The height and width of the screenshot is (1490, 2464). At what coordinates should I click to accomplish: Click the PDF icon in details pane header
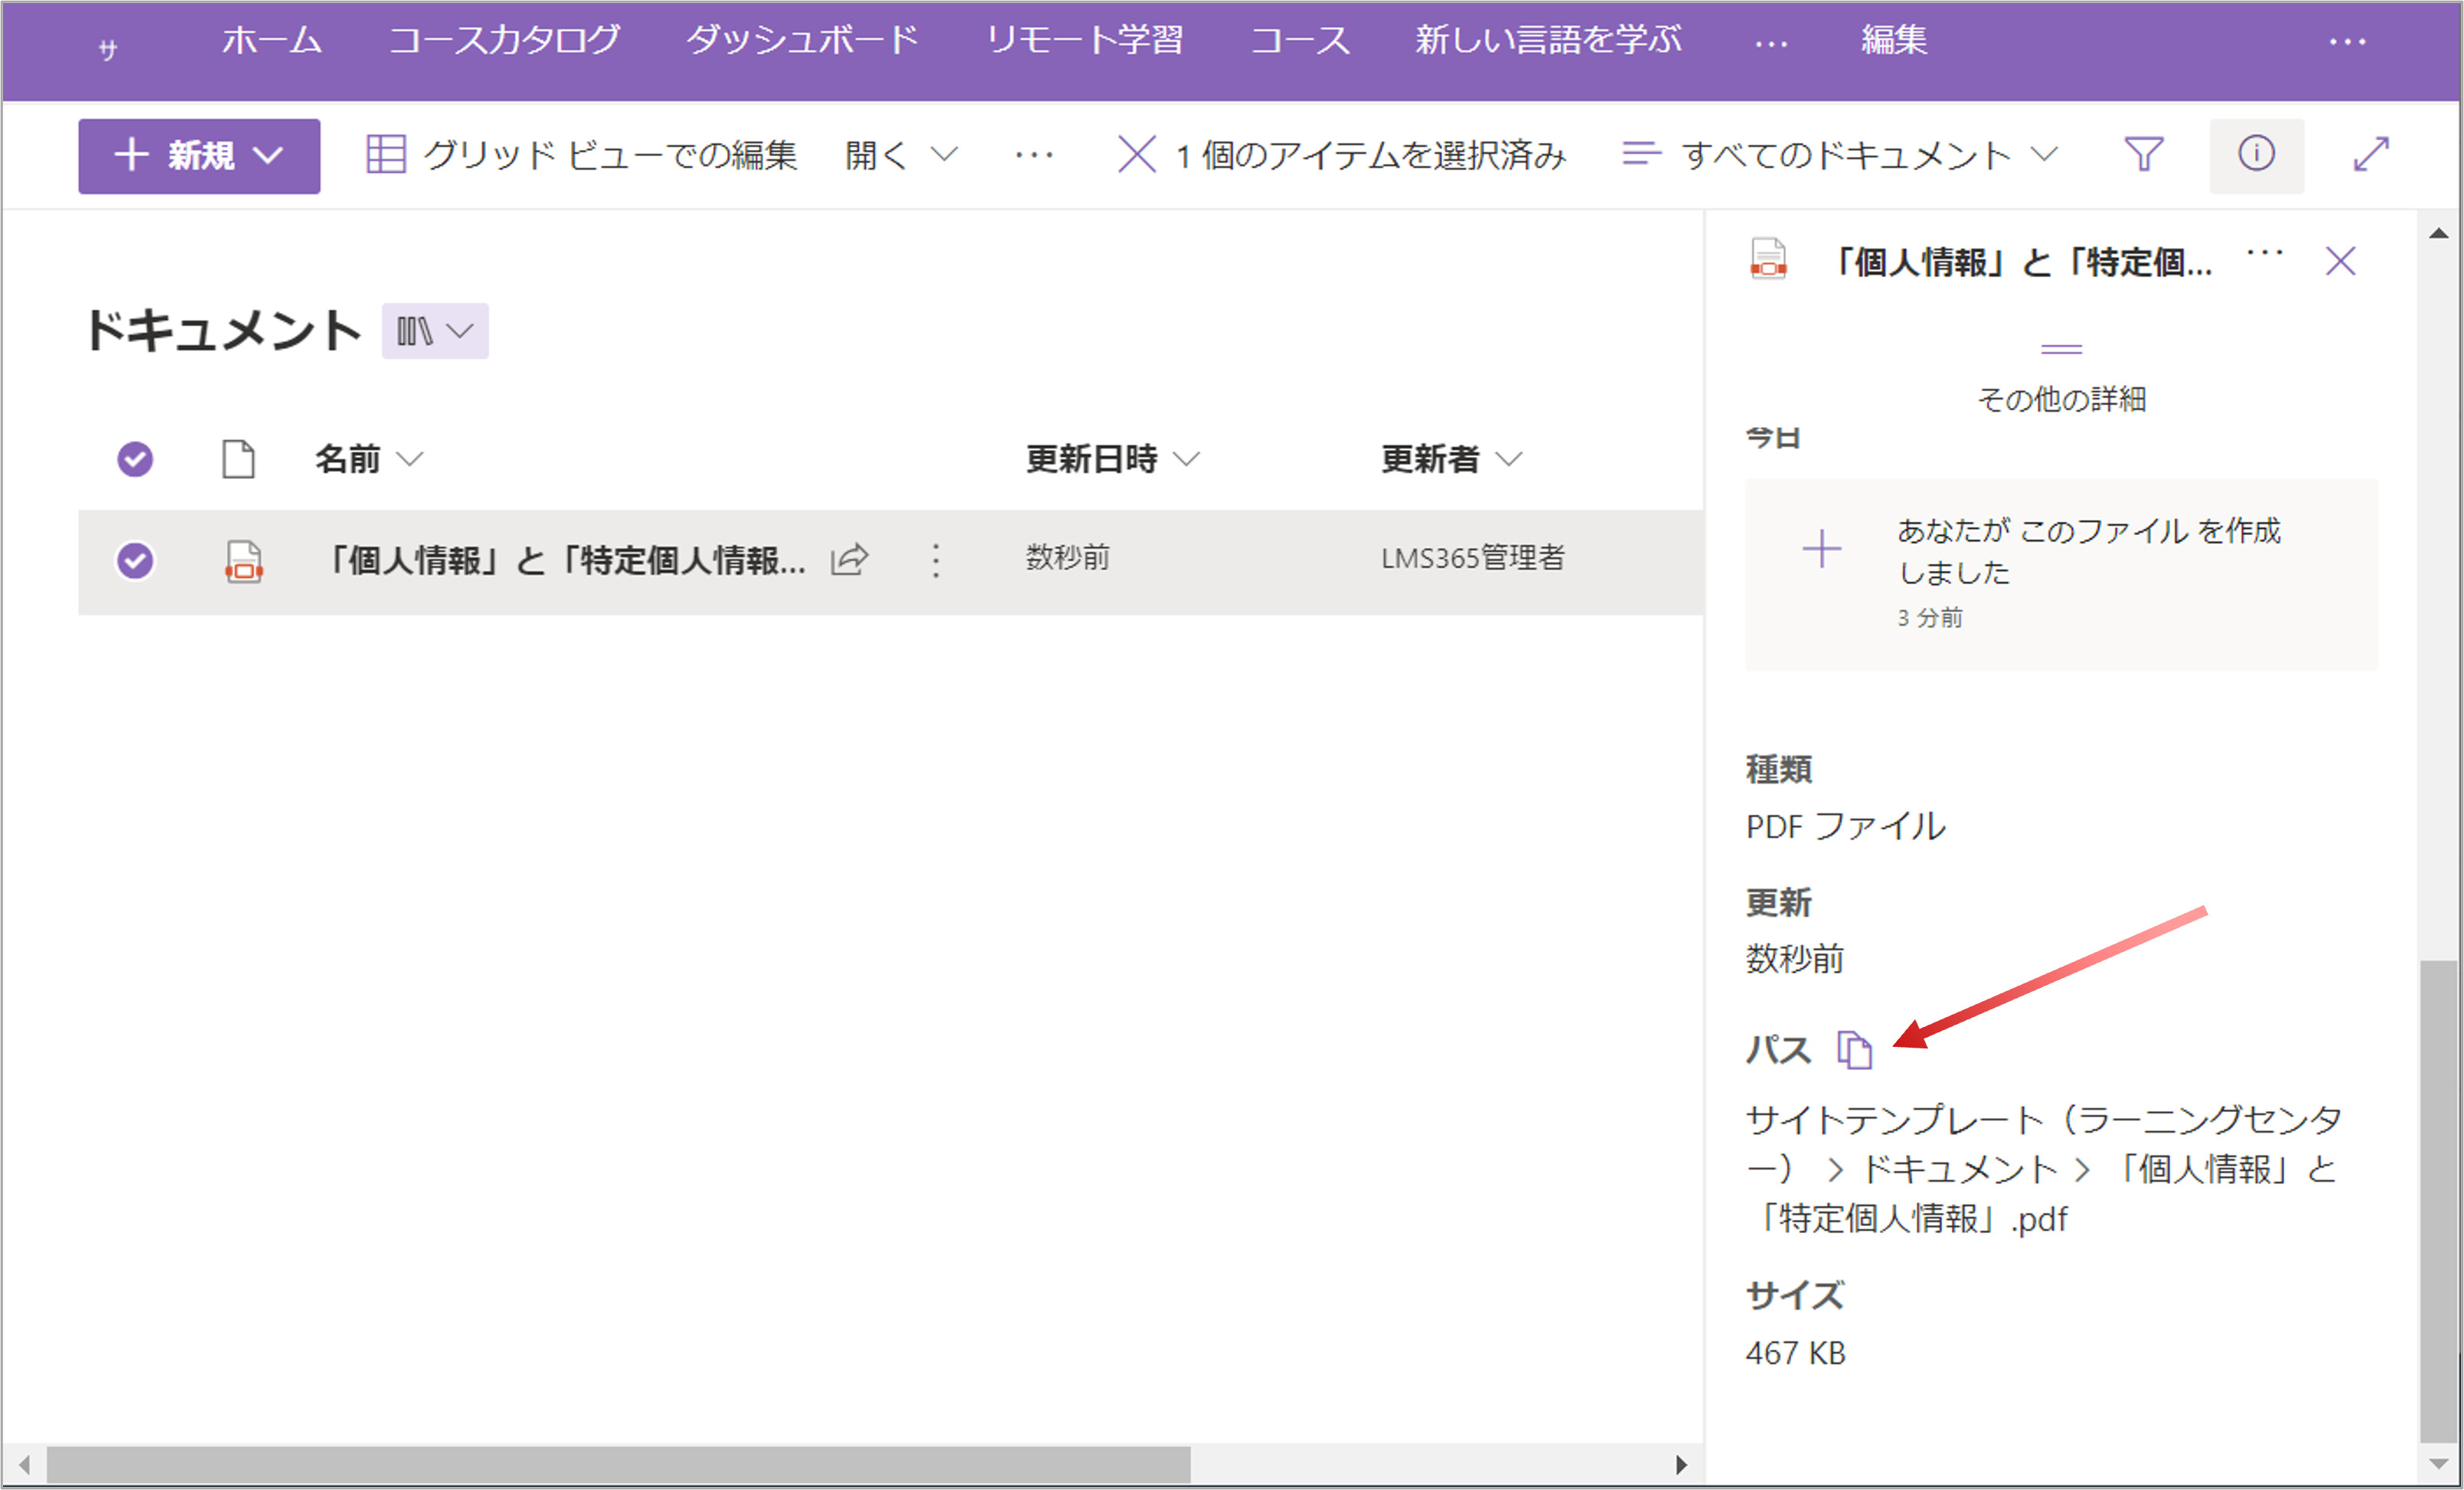pos(1768,259)
